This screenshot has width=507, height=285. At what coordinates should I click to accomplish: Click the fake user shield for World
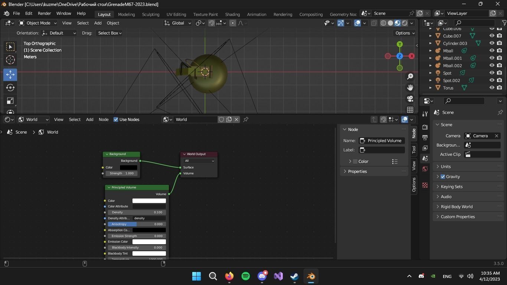(x=222, y=119)
